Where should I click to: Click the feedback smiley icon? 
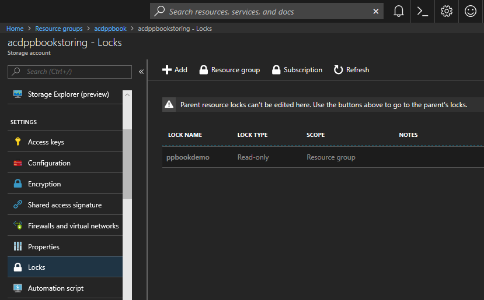[470, 11]
